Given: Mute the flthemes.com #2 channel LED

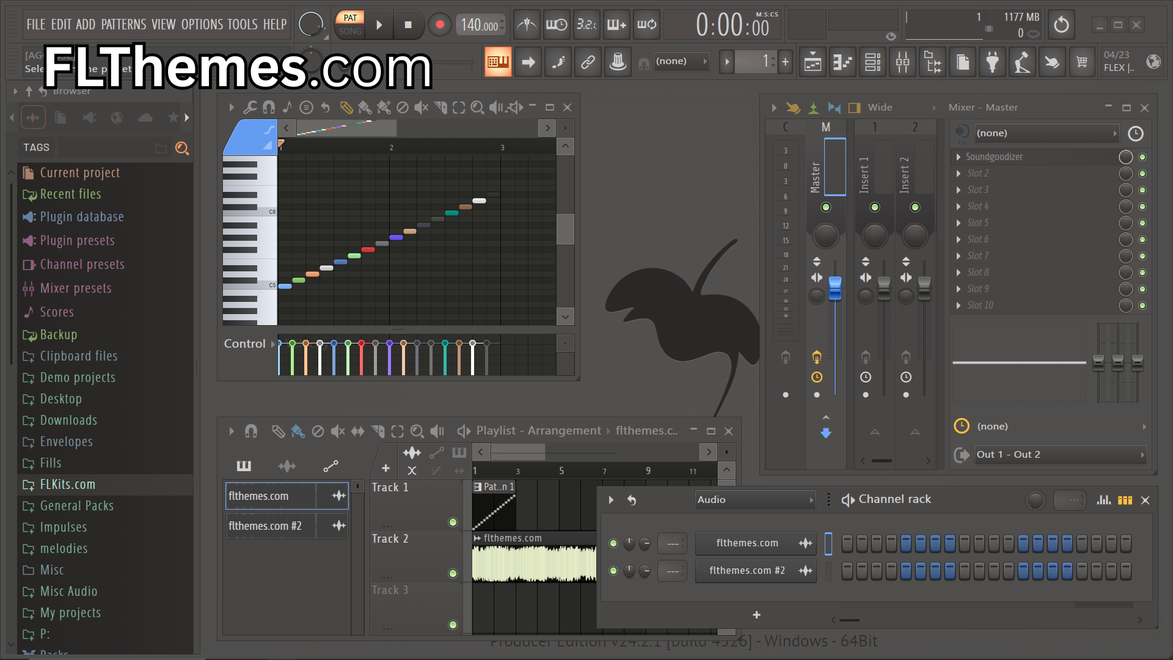Looking at the screenshot, I should (613, 571).
